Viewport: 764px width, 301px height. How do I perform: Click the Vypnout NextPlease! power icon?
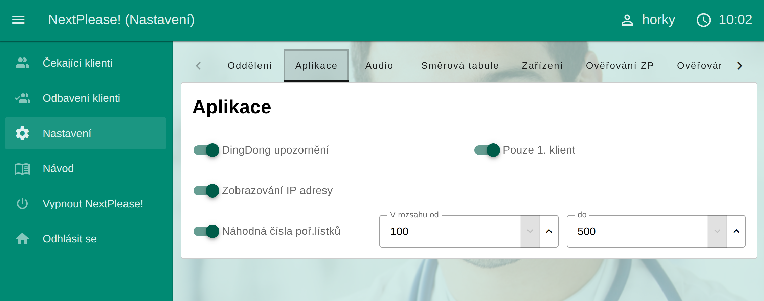click(x=22, y=204)
